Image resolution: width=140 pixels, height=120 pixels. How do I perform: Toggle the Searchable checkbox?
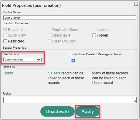click(50, 35)
